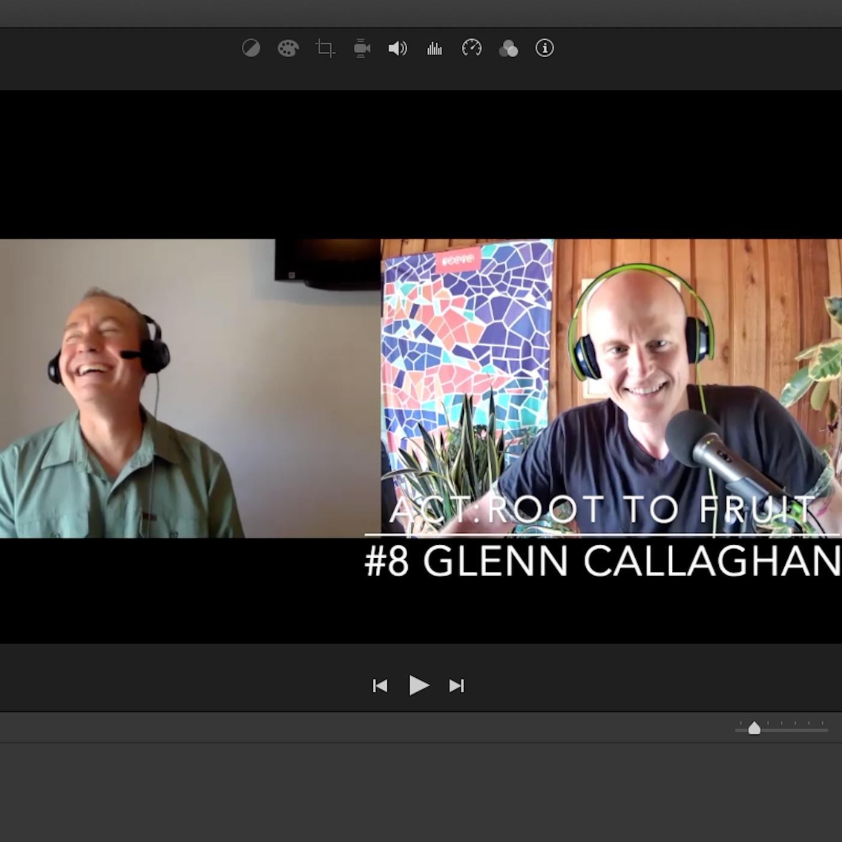Image resolution: width=842 pixels, height=842 pixels.
Task: Toggle the color balance adjustment on
Action: (251, 49)
